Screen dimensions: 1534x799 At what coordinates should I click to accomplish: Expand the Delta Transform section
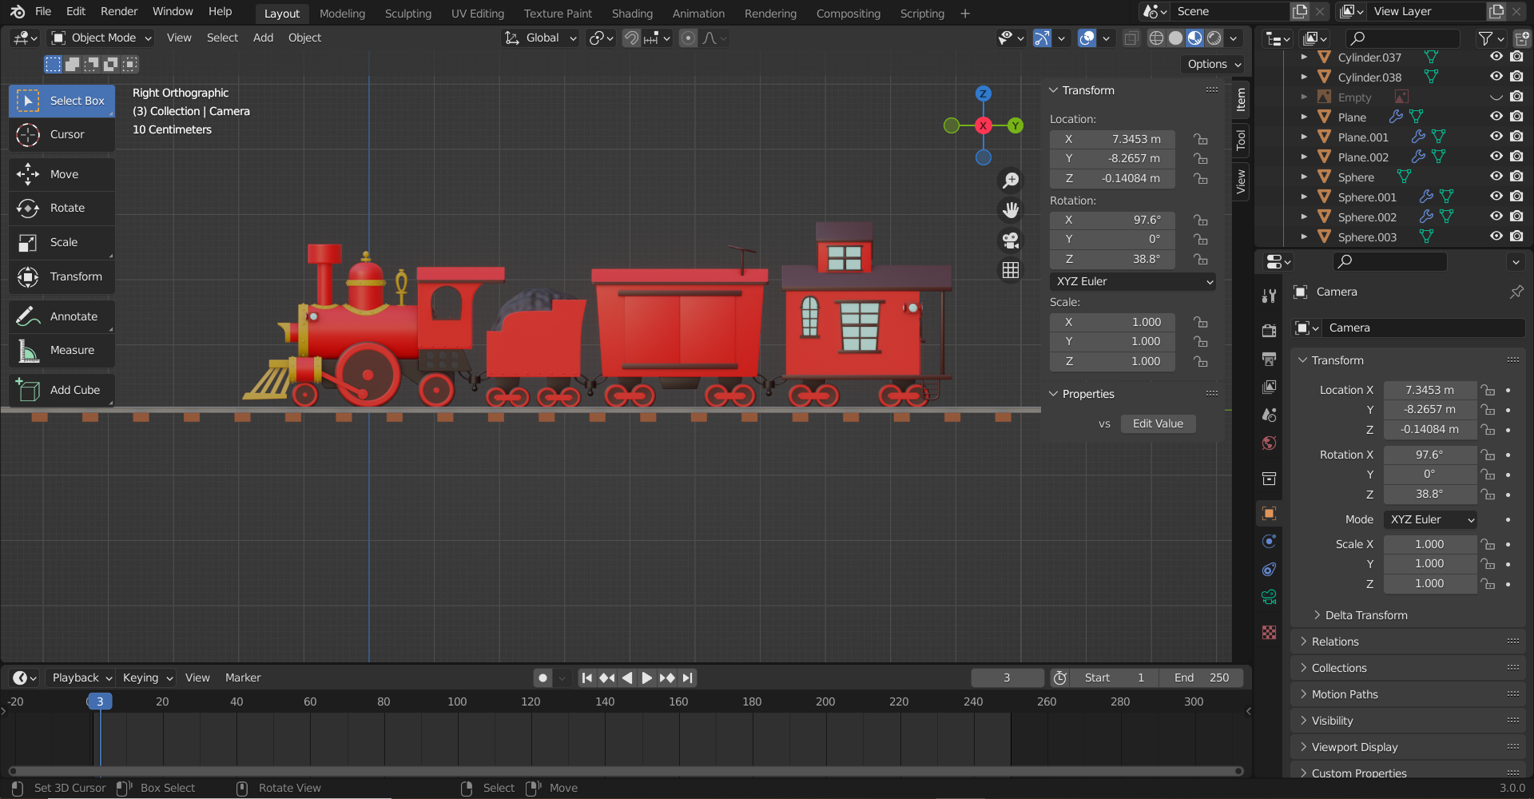click(x=1366, y=614)
